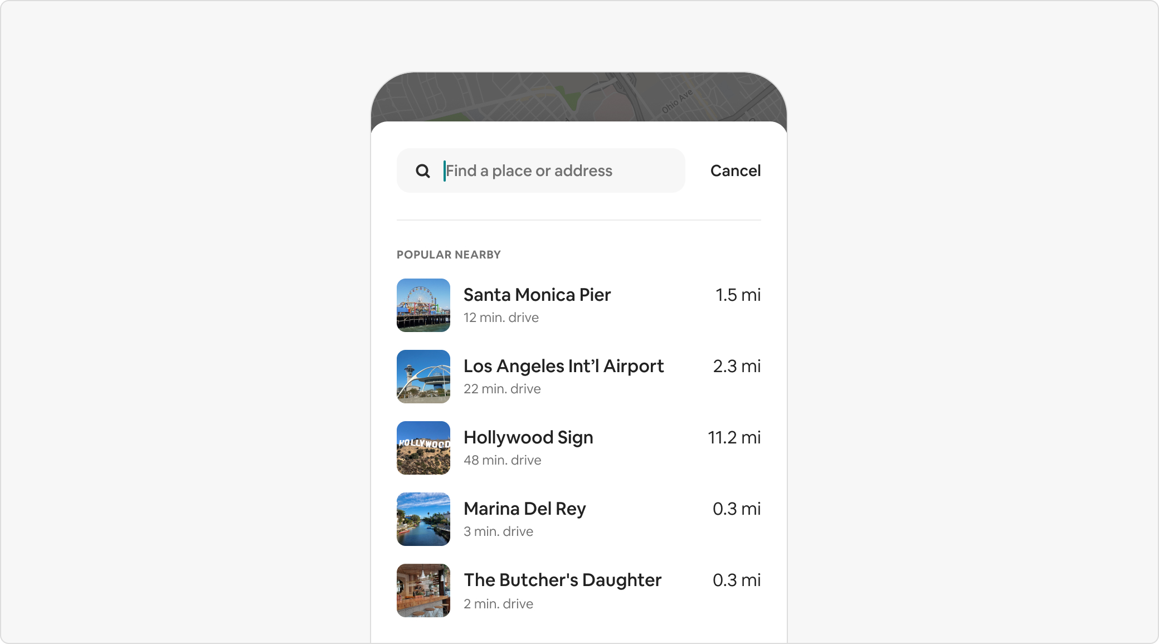Click the search magnifier icon
The height and width of the screenshot is (644, 1159).
423,171
